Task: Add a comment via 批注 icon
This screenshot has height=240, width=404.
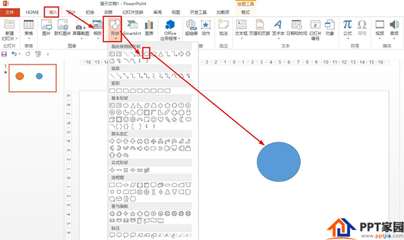Action: 223,24
